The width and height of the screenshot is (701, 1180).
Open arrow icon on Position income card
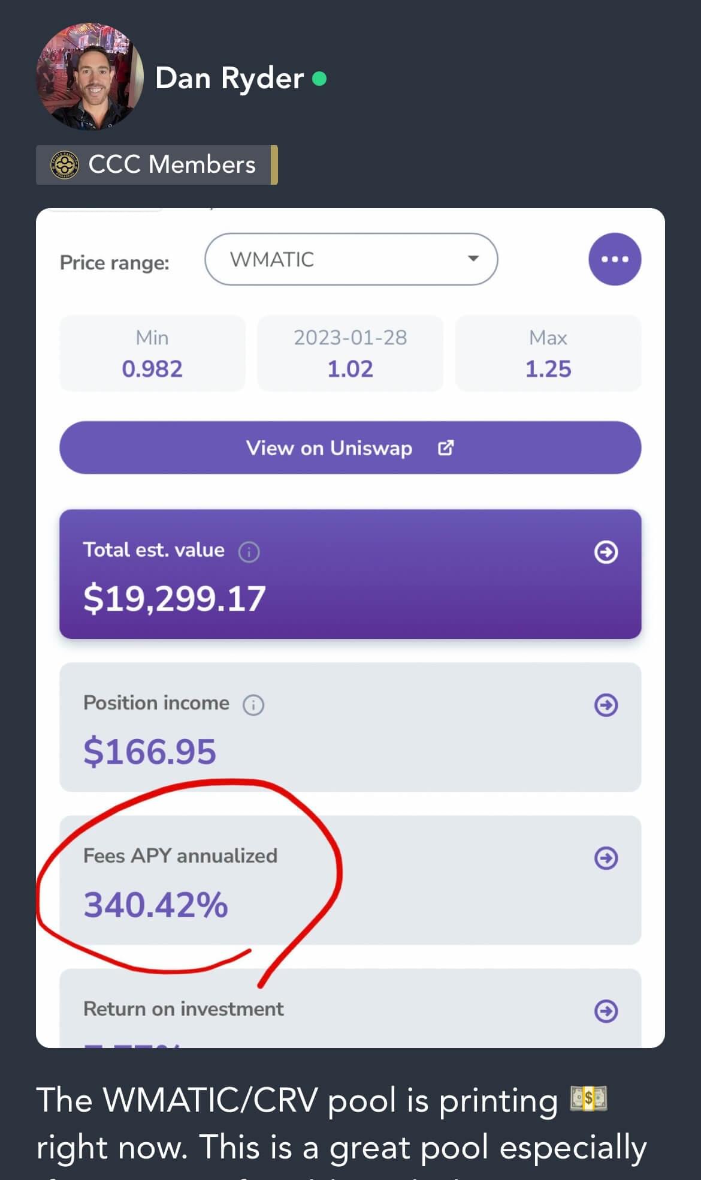point(606,705)
